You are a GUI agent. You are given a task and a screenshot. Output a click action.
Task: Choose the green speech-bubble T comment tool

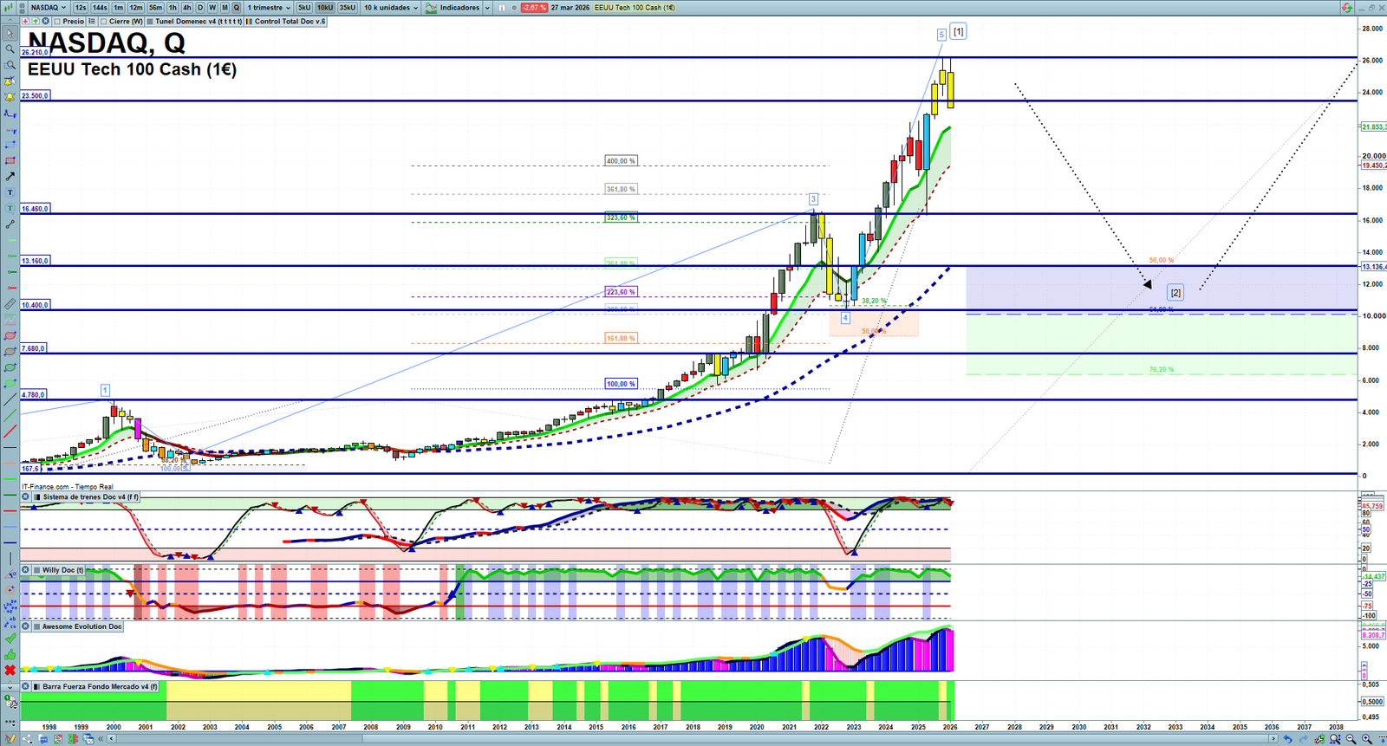point(10,208)
